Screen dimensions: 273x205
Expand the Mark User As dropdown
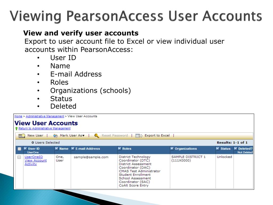pos(83,136)
